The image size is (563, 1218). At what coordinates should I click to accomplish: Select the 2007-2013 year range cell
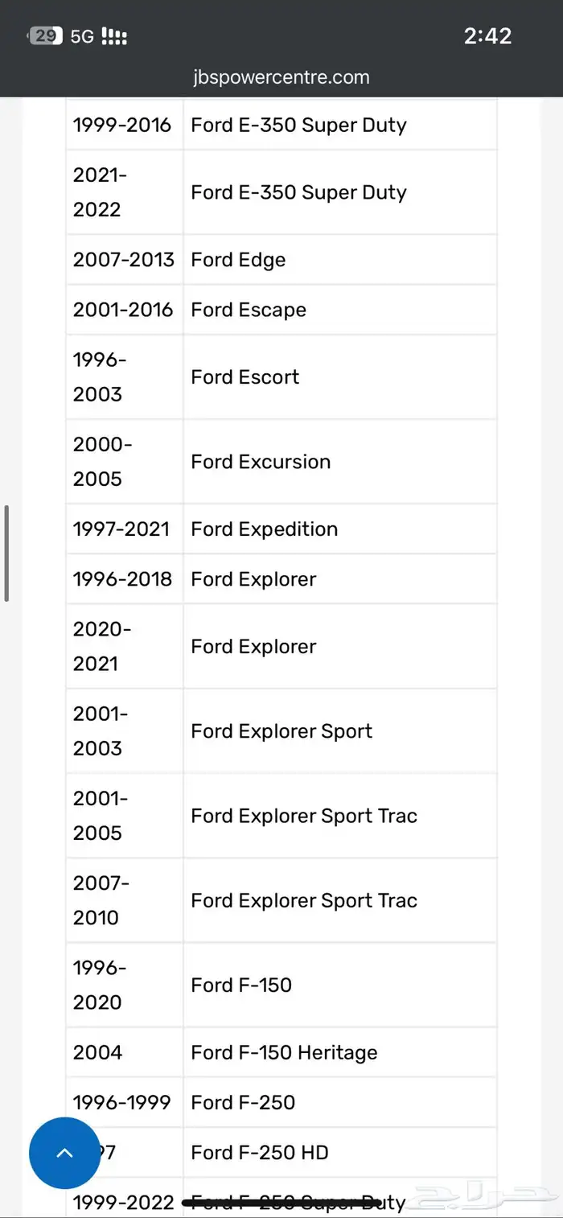click(x=124, y=260)
